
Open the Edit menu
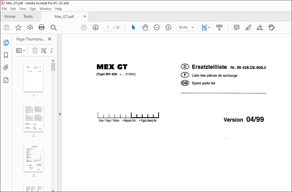click(x=13, y=9)
